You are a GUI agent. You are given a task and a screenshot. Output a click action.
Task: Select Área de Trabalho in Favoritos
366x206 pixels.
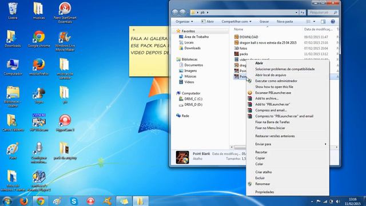[x=194, y=37]
